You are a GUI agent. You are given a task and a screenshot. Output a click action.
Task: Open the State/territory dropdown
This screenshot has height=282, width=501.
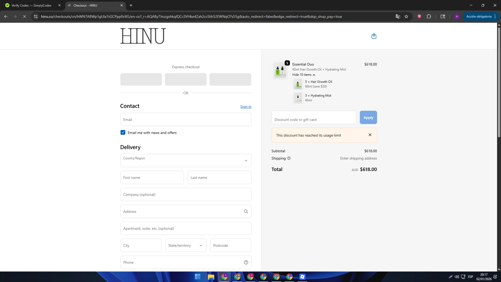click(x=186, y=245)
